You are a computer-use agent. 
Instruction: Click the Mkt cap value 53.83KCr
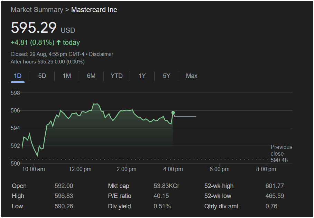point(166,186)
